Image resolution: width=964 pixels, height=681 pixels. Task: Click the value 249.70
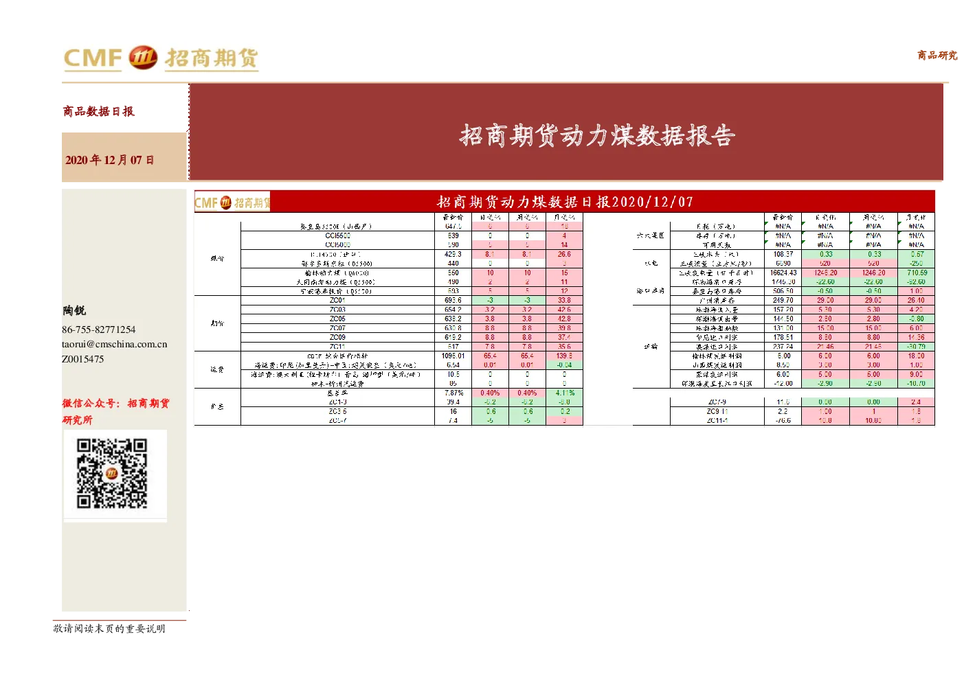pos(783,300)
